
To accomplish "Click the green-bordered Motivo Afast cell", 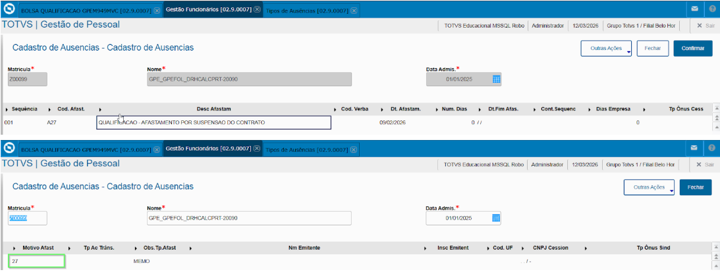I will [x=37, y=262].
